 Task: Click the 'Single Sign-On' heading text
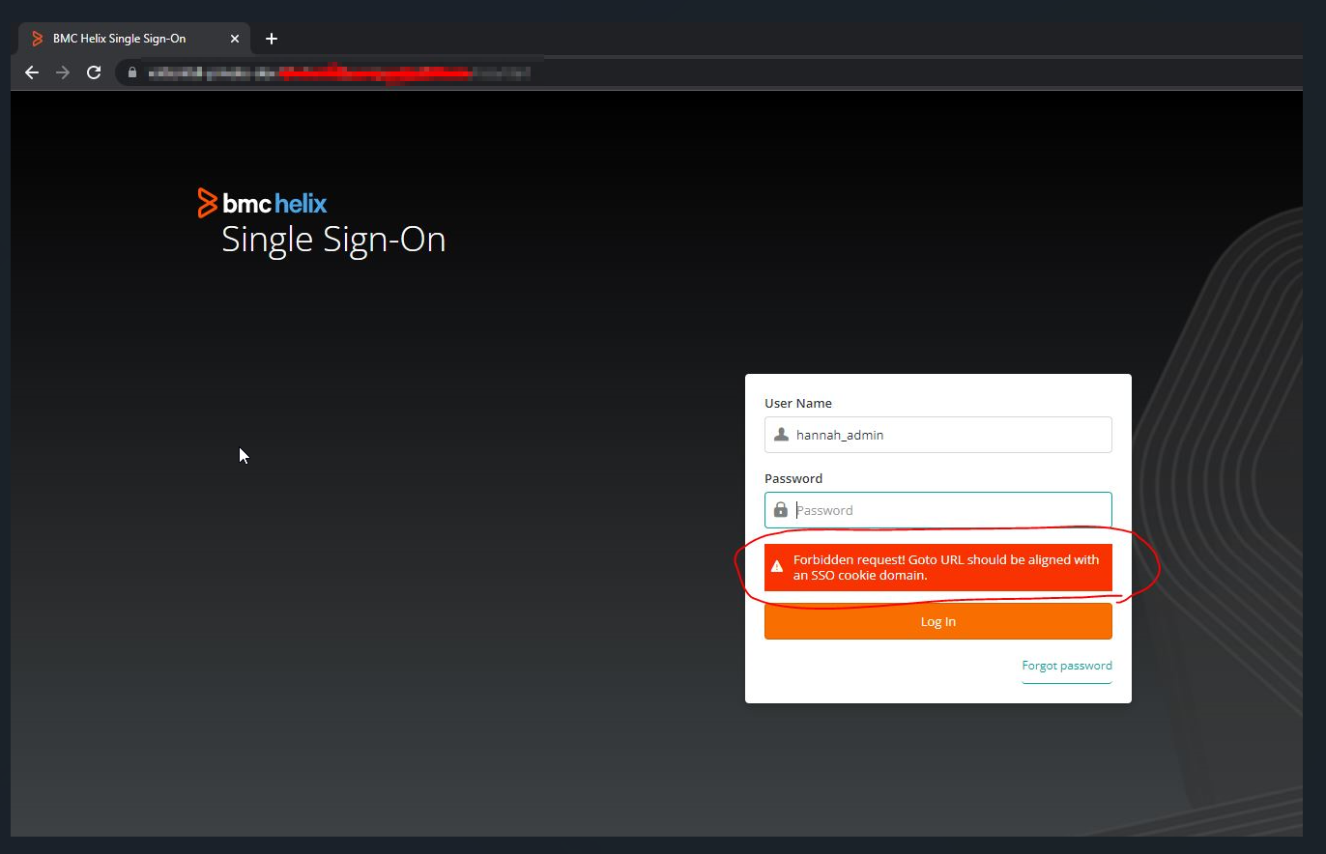333,240
